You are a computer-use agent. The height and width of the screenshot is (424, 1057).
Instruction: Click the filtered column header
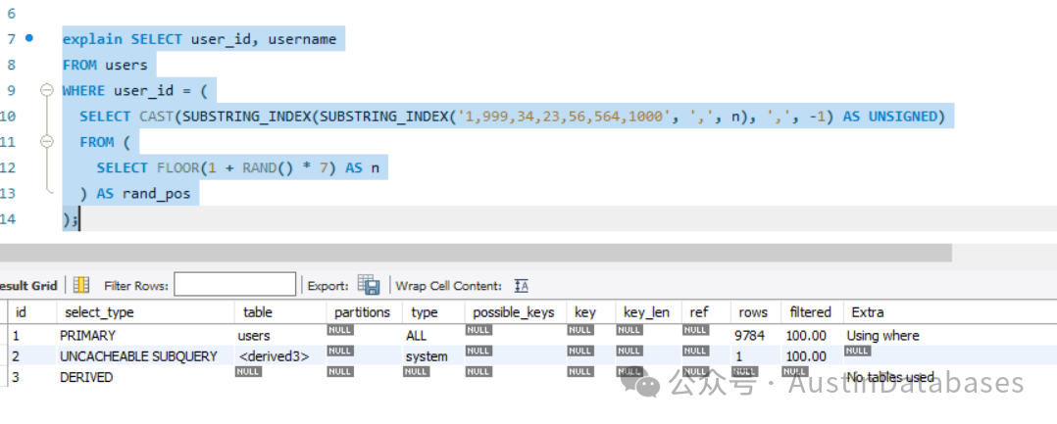point(810,312)
